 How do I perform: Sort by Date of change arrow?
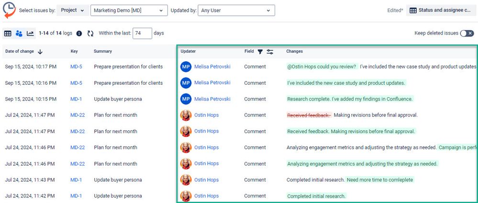(40, 52)
